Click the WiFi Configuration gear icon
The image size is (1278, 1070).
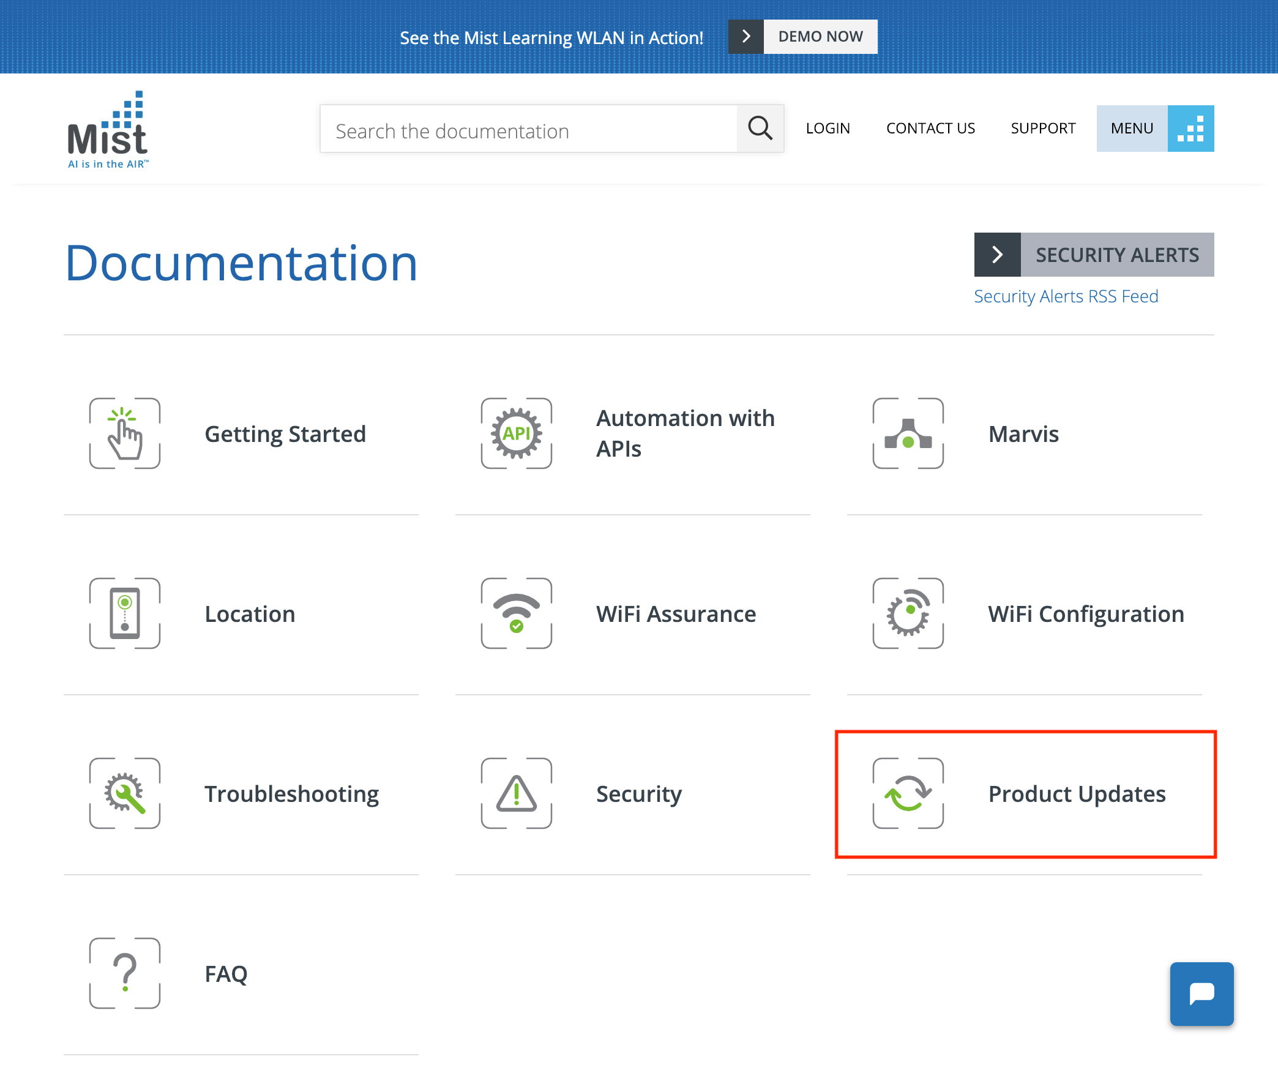tap(908, 613)
